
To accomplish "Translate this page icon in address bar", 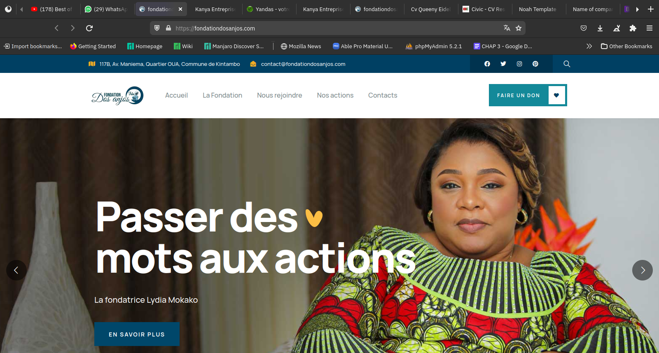I will click(507, 28).
